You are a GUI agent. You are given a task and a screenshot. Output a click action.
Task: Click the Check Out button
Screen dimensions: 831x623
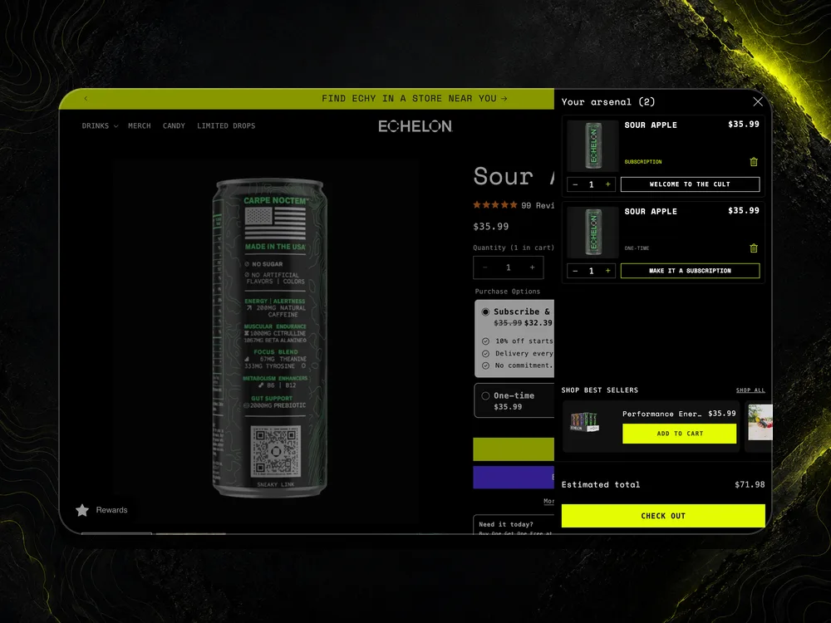point(663,516)
